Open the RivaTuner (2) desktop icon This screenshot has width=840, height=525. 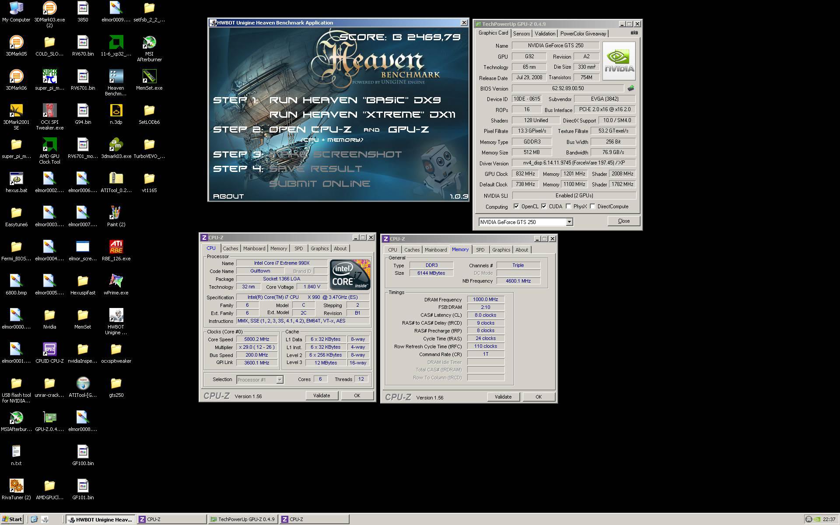click(16, 489)
